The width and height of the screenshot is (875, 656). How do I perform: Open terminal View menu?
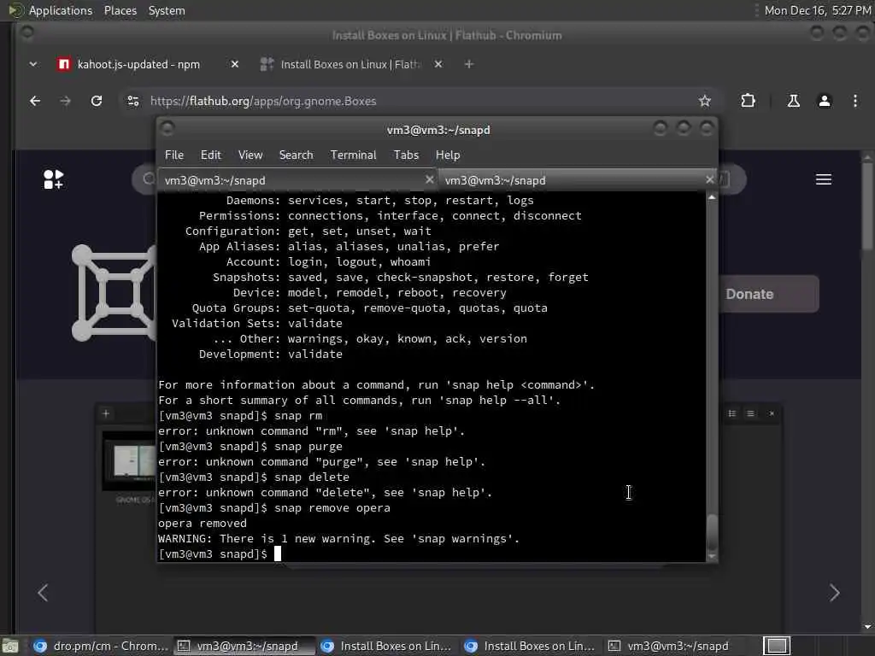click(250, 155)
